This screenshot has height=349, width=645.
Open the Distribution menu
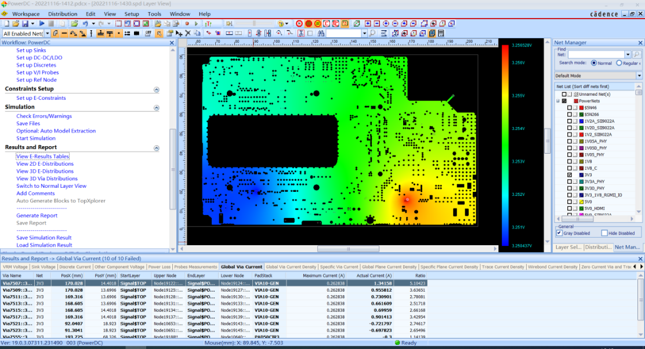point(63,14)
